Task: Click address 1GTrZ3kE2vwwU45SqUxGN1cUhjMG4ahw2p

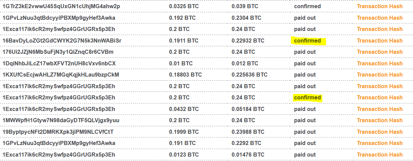Action: (x=61, y=6)
